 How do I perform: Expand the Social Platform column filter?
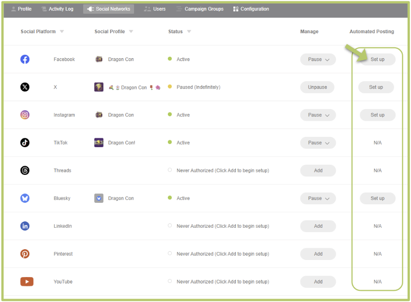coord(62,31)
